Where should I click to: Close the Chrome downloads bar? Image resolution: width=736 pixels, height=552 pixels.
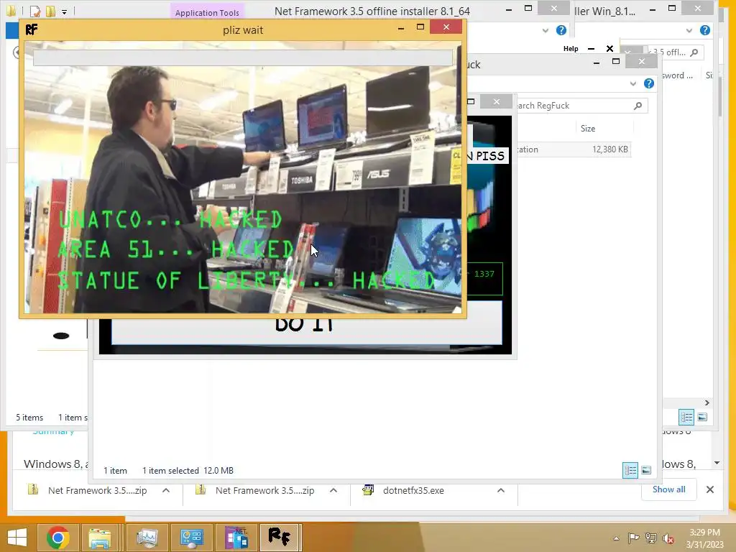pos(709,489)
